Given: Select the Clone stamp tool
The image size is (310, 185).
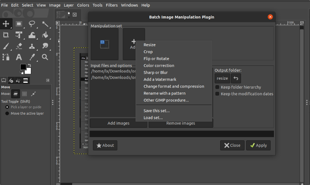Looking at the screenshot, I should click(32, 46).
